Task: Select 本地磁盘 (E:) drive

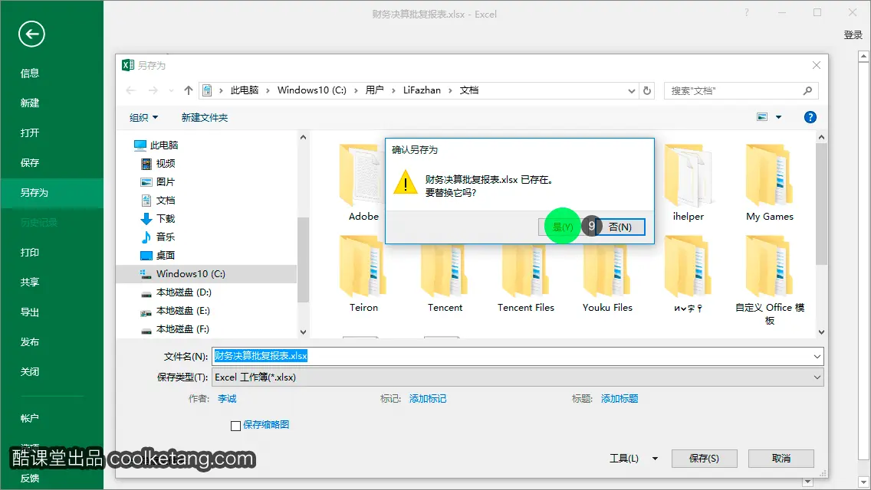Action: [176, 311]
